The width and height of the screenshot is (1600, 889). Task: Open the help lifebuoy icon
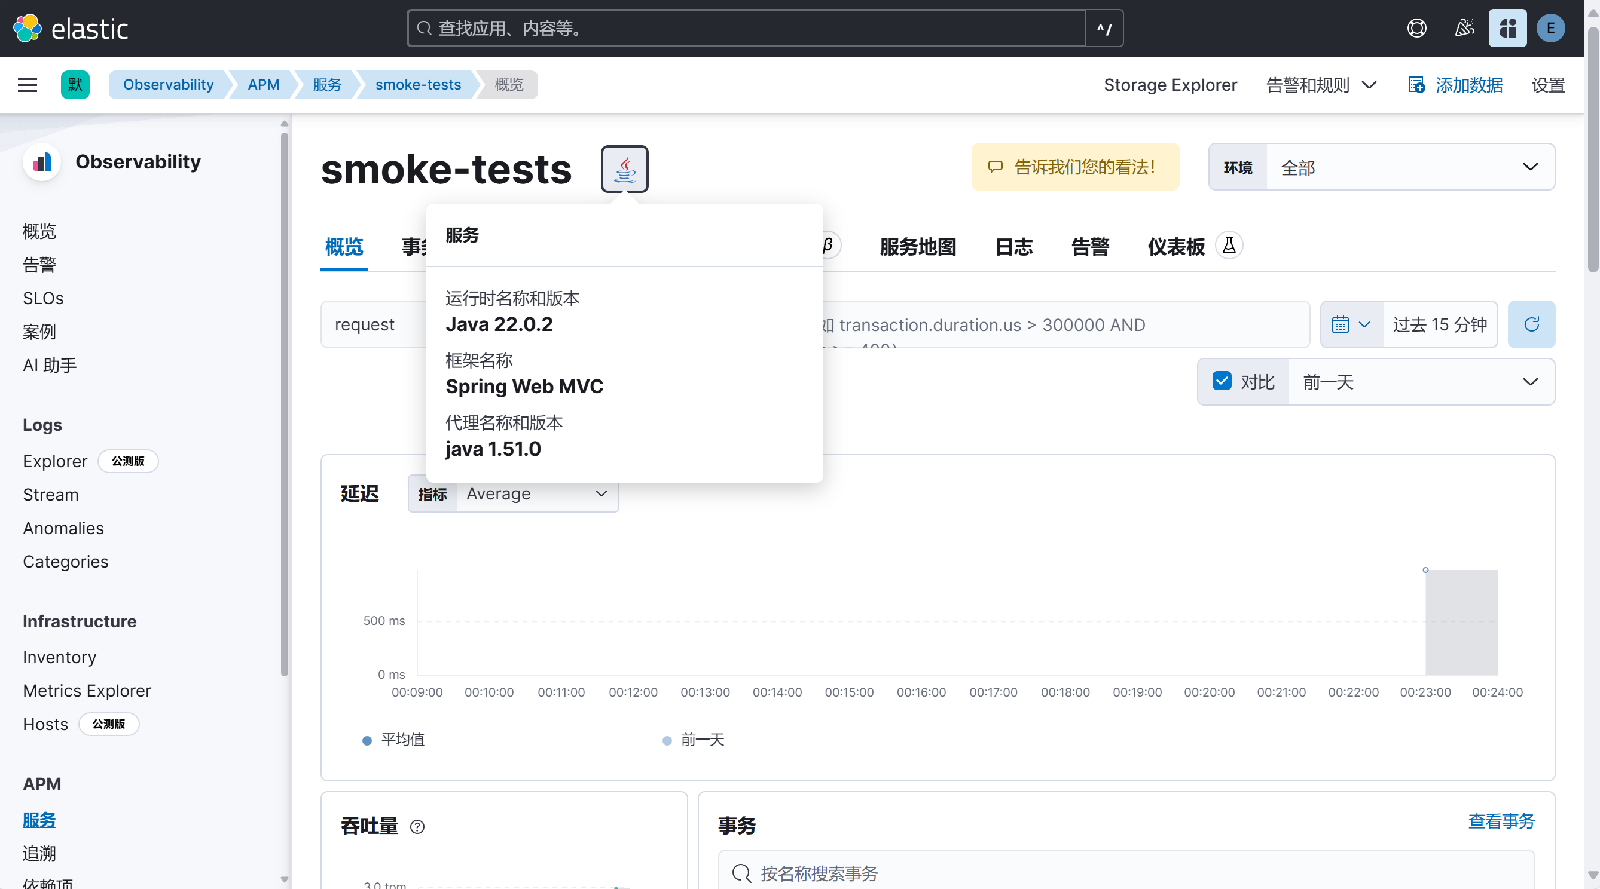pyautogui.click(x=1416, y=29)
